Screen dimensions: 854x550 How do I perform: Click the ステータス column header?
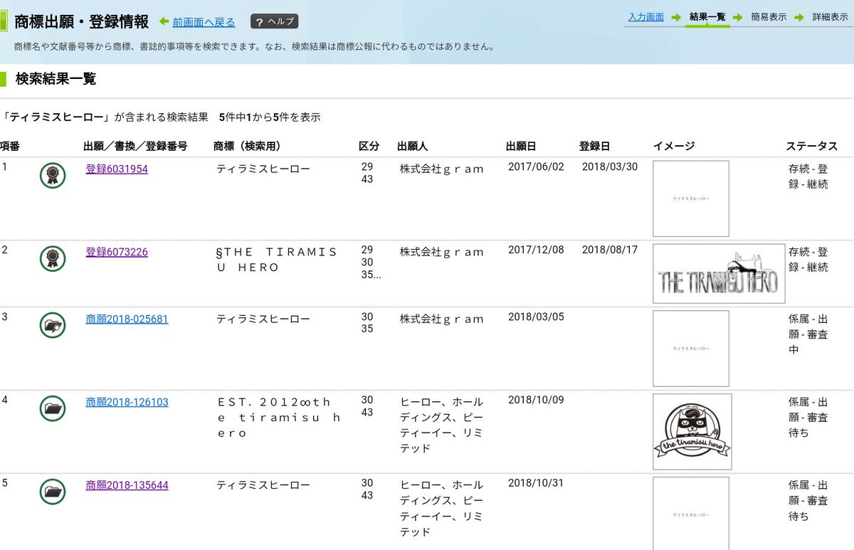coord(812,147)
